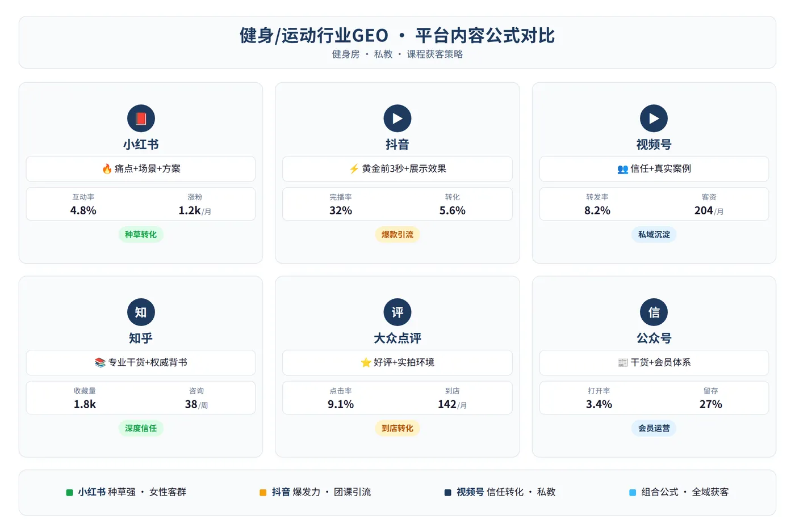Click the legend text 小红书 种草强 · 女性客群

(132, 493)
